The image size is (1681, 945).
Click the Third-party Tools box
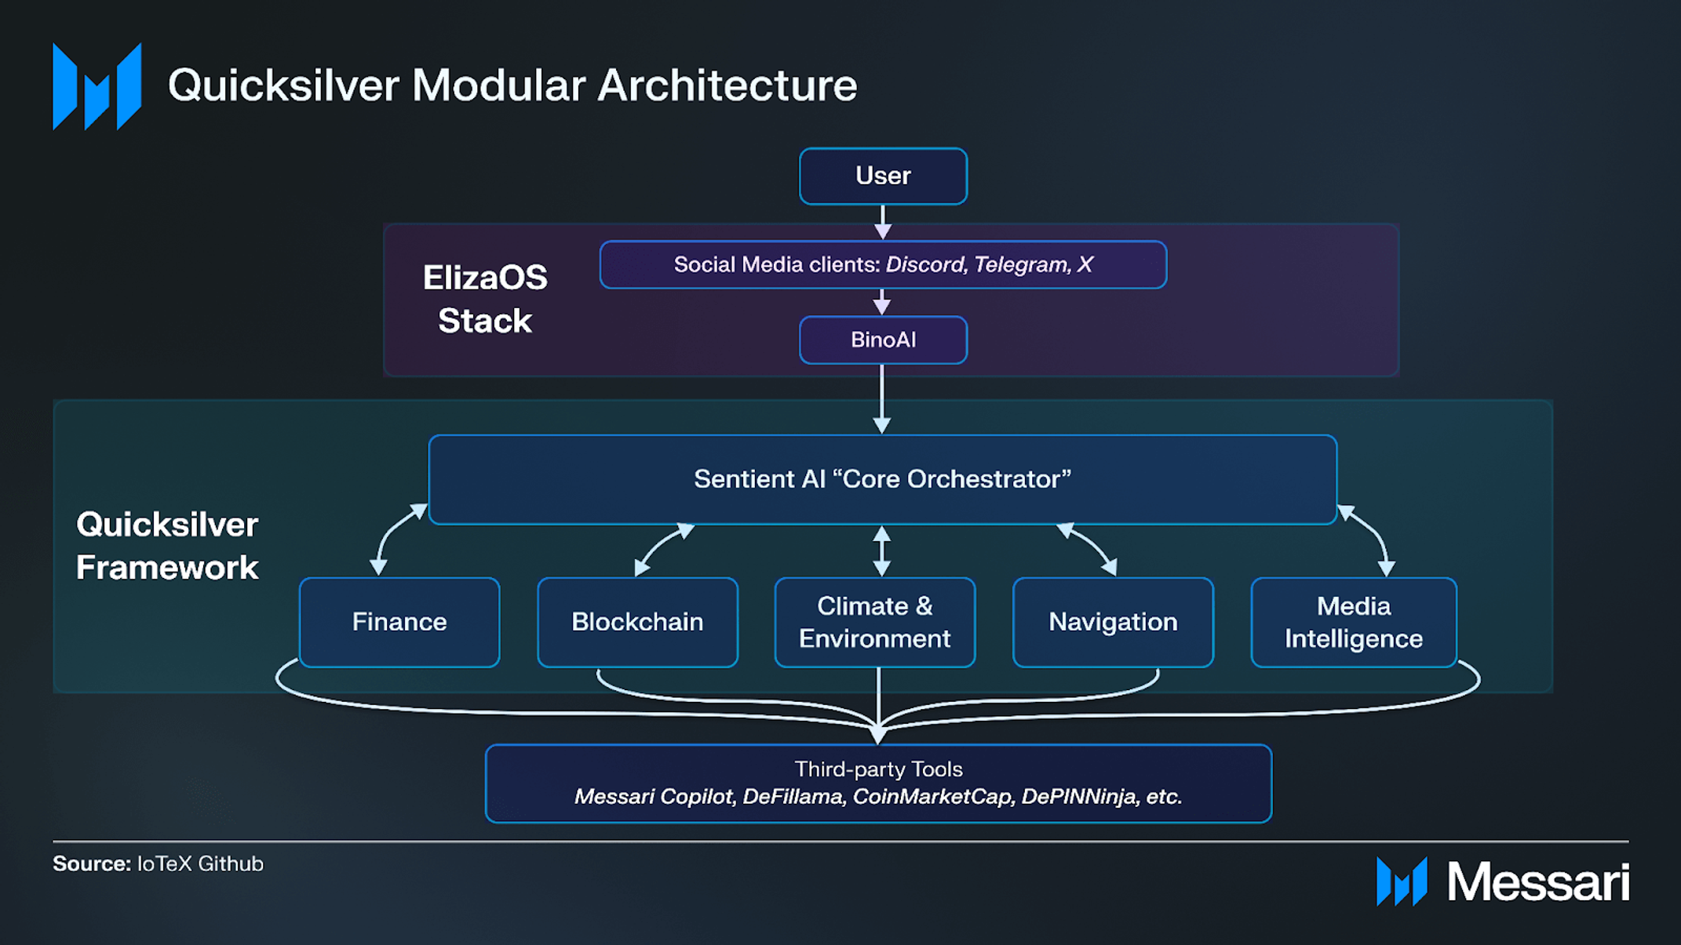pos(878,783)
